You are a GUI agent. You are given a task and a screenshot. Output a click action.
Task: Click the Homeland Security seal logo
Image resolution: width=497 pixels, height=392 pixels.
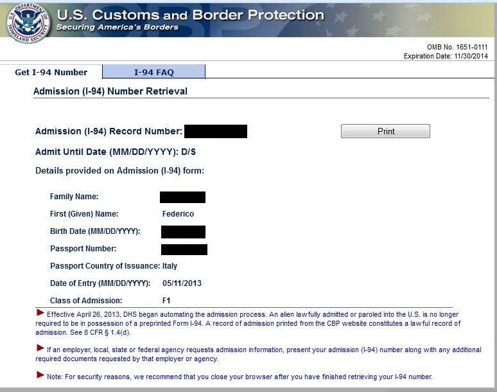28,23
